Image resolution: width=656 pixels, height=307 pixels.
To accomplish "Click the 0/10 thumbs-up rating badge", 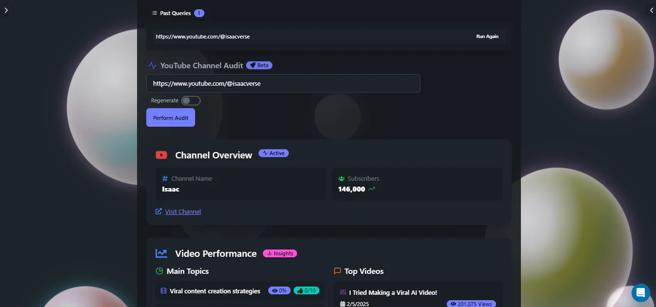I will (x=307, y=291).
